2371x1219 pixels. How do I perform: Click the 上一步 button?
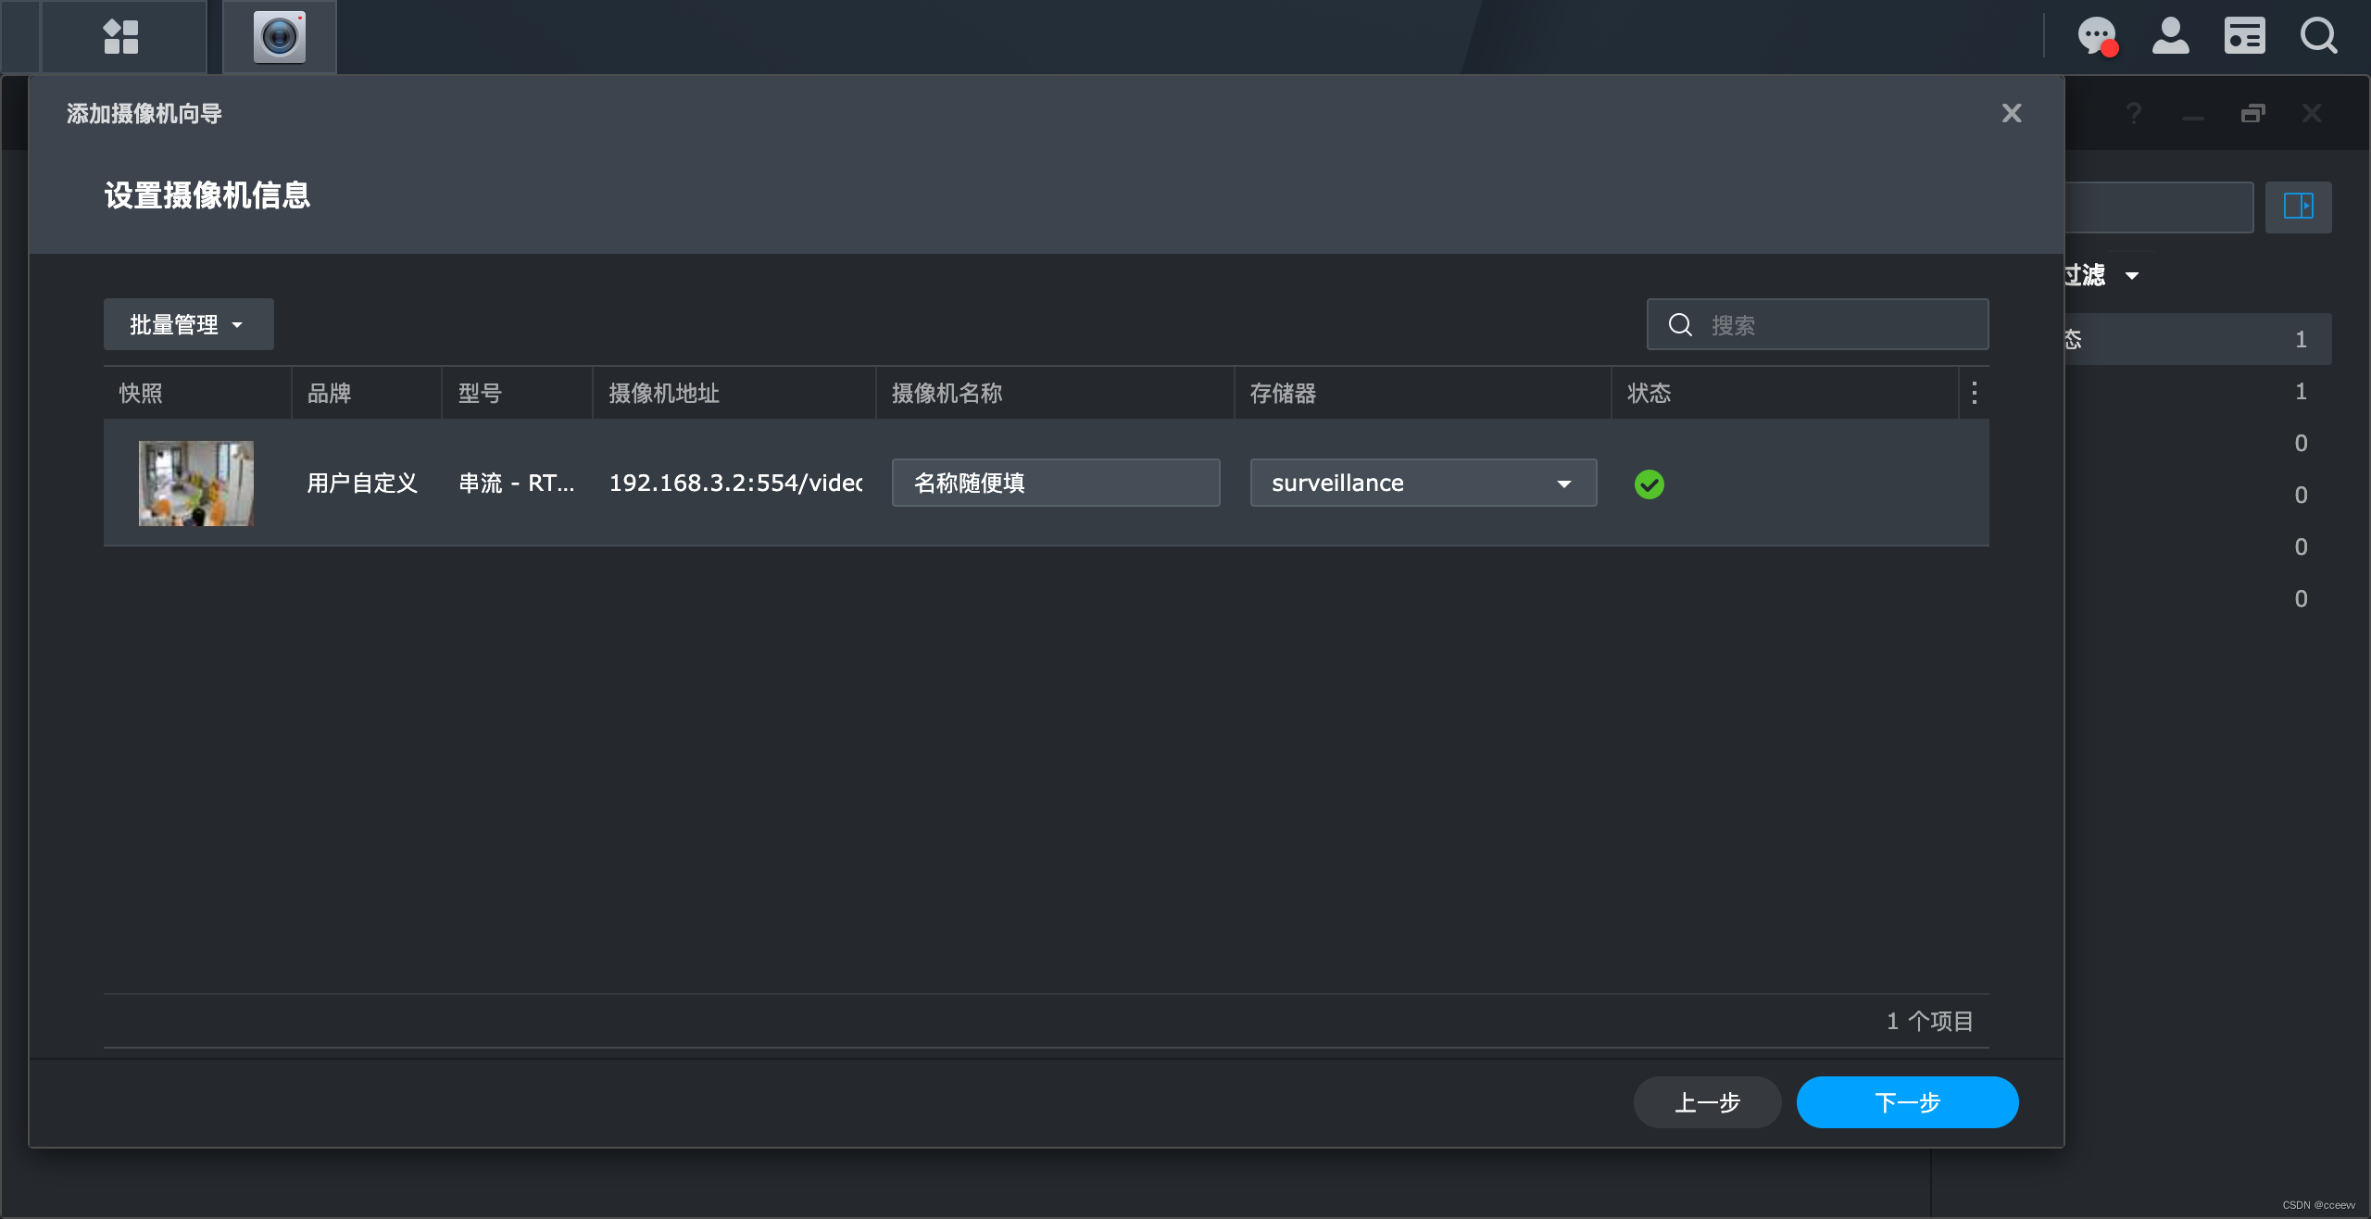1707,1102
